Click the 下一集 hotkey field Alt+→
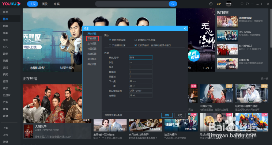Viewport: 272px width, 145px height. [141, 81]
